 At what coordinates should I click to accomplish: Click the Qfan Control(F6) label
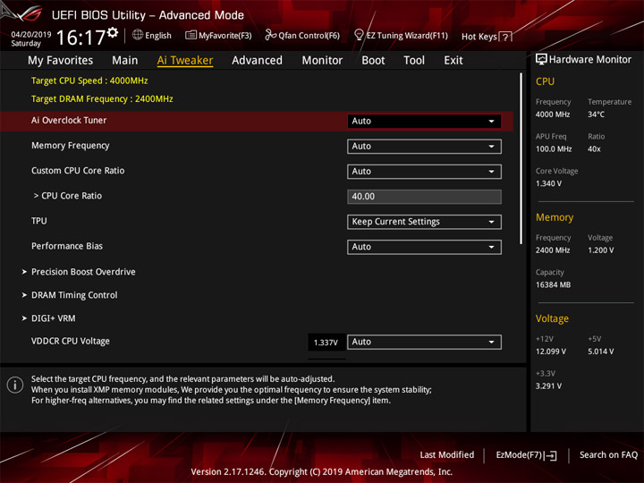(x=309, y=36)
